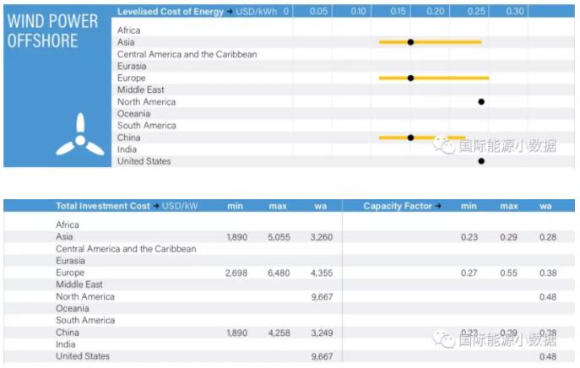
Task: Click the arrow after Levelised Cost of Energy
Action: point(230,12)
